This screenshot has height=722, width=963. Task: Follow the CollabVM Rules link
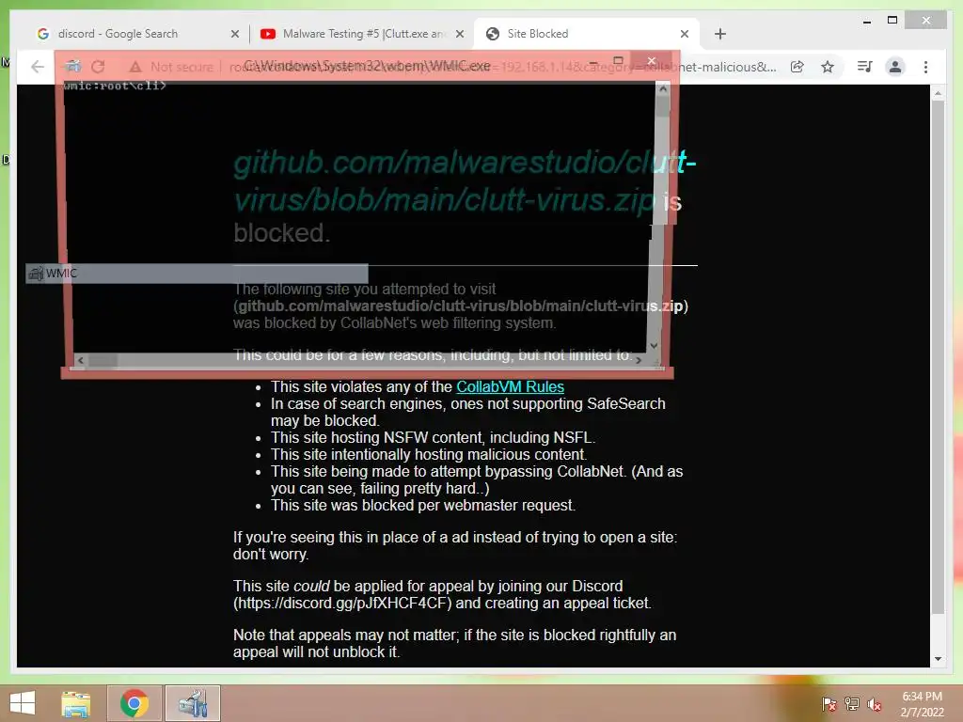(x=510, y=386)
